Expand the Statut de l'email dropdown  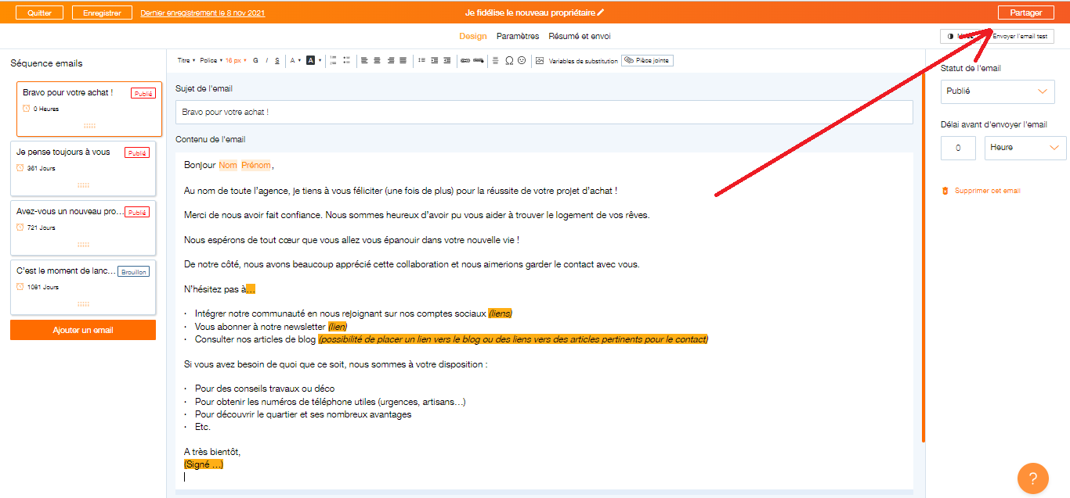click(x=997, y=91)
